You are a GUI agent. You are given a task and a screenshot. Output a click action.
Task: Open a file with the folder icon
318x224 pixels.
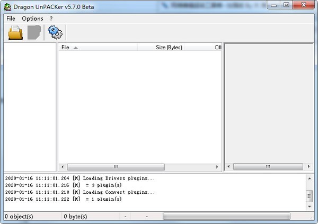tap(15, 32)
